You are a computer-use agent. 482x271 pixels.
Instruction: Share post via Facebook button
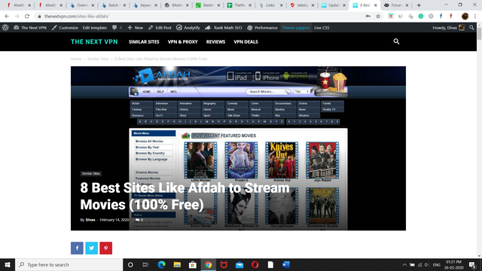pyautogui.click(x=77, y=248)
